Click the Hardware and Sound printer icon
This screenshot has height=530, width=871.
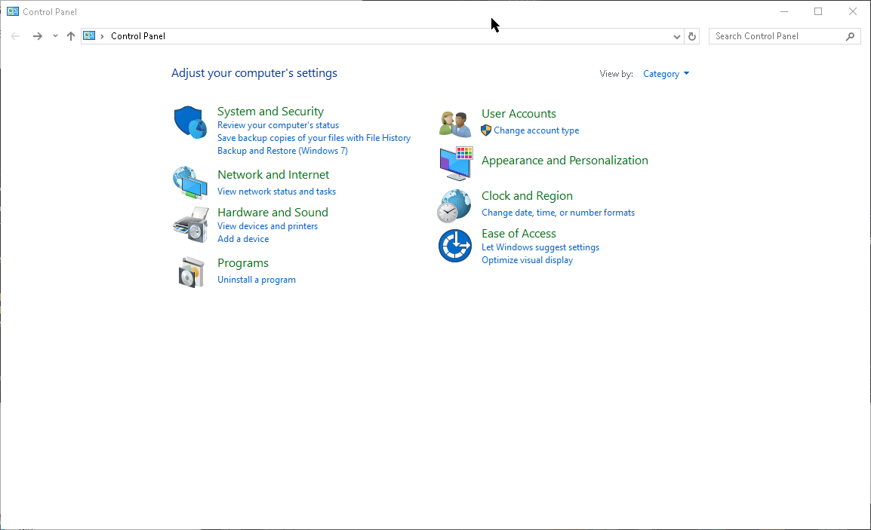(190, 224)
